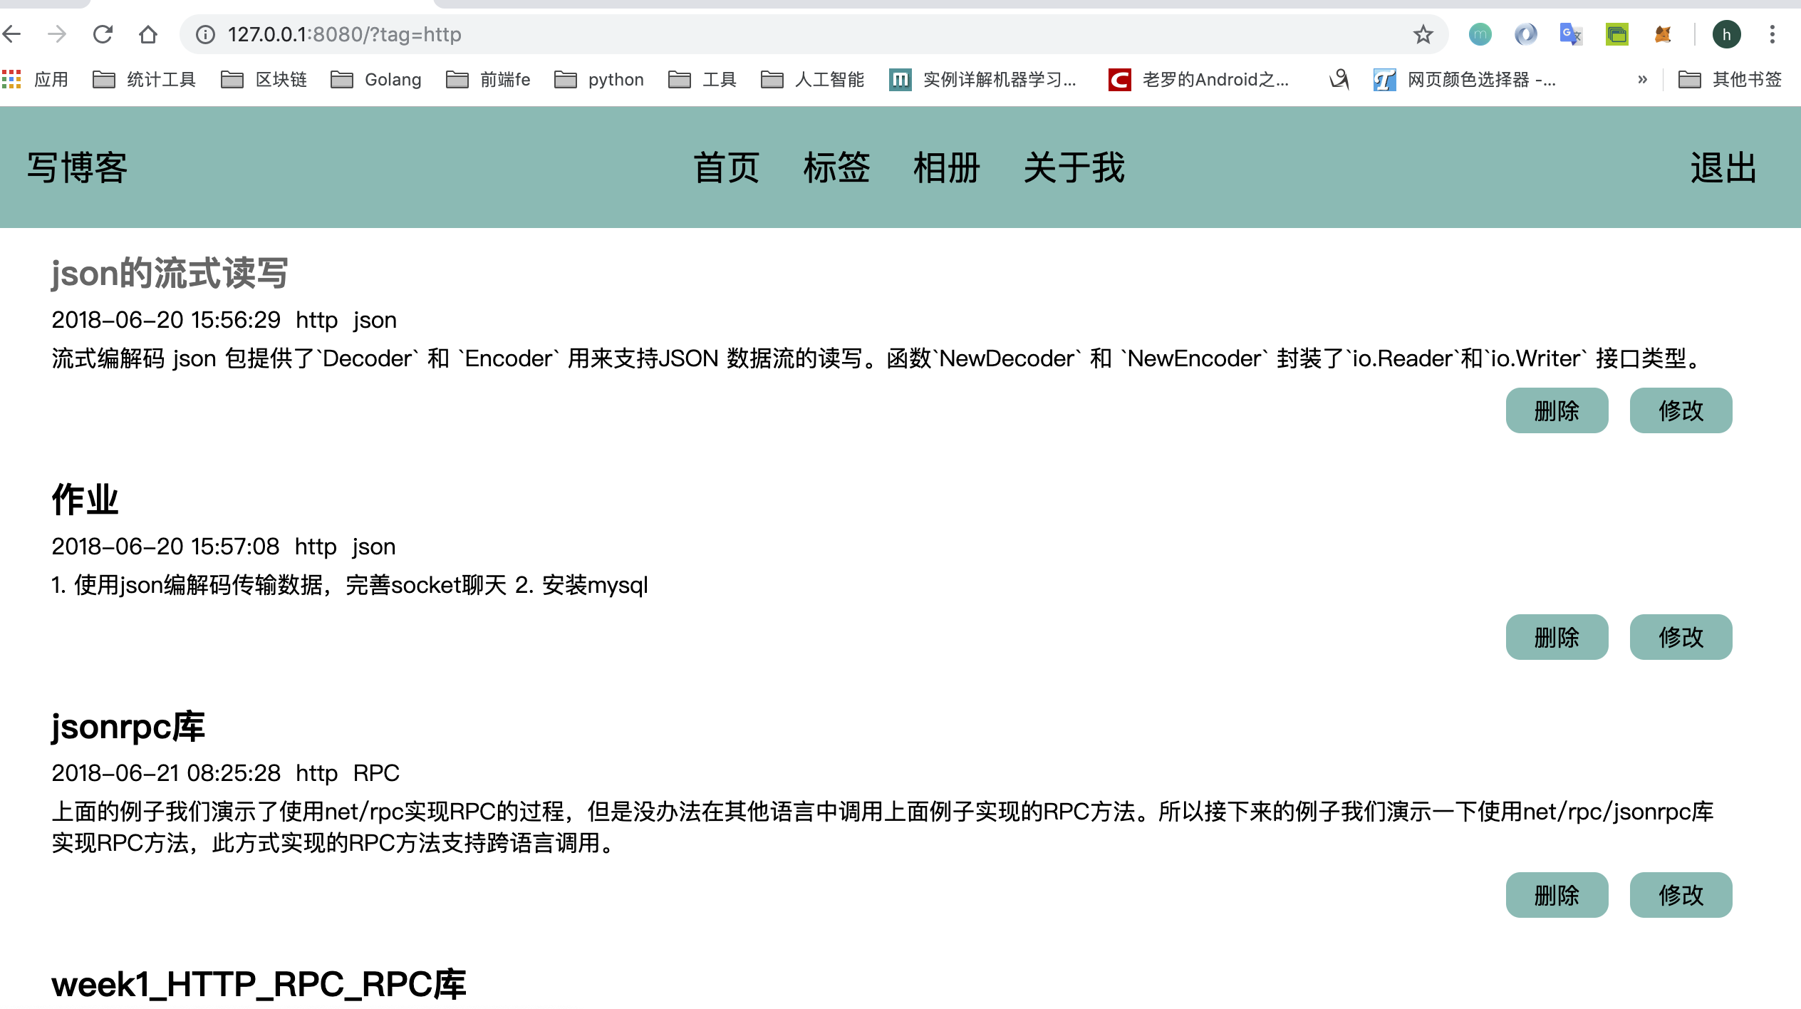Open the MetaMask fox extension
This screenshot has width=1801, height=1009.
click(x=1663, y=33)
